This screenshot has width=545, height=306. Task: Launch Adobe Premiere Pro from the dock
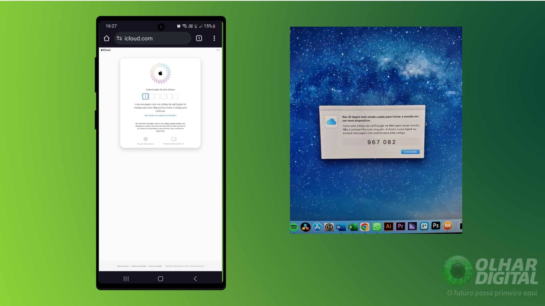(401, 226)
